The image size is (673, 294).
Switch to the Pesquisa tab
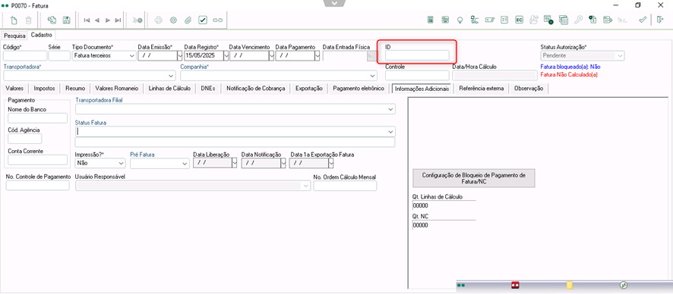point(15,36)
